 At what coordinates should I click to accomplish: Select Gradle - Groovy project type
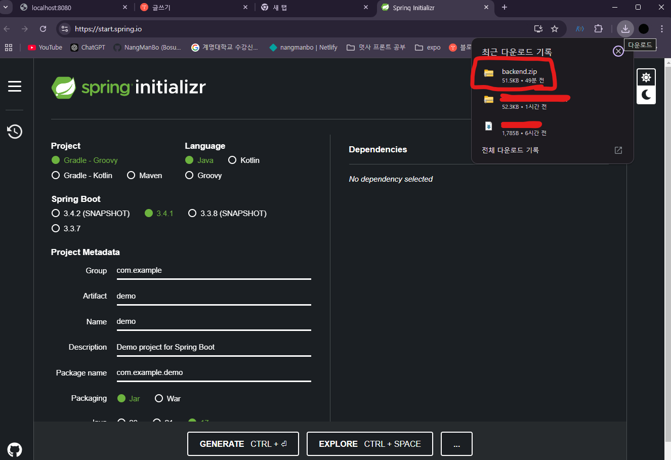(85, 160)
